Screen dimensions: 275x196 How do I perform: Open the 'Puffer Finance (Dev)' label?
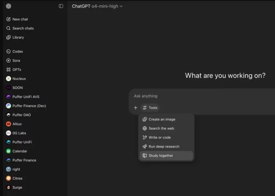tap(29, 106)
